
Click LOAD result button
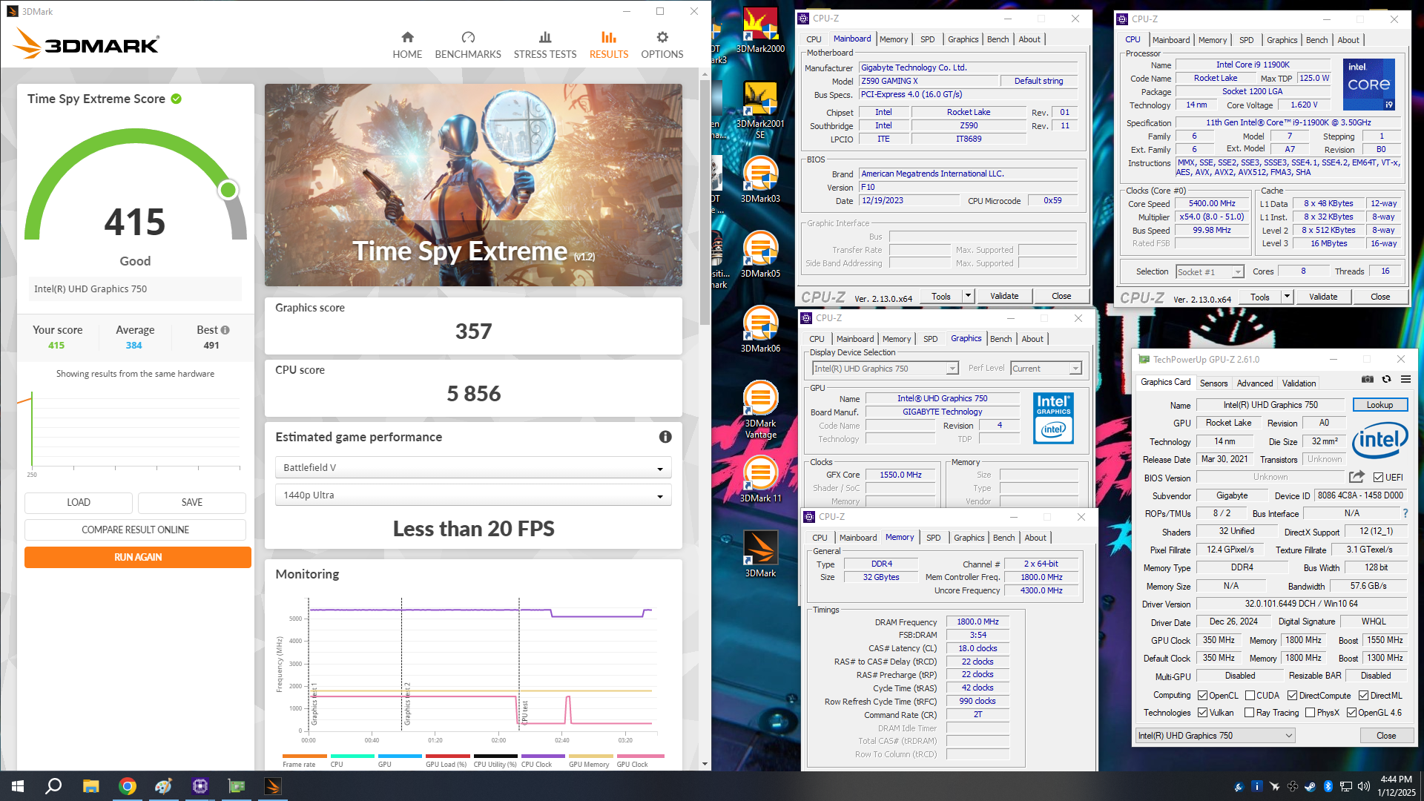point(79,502)
